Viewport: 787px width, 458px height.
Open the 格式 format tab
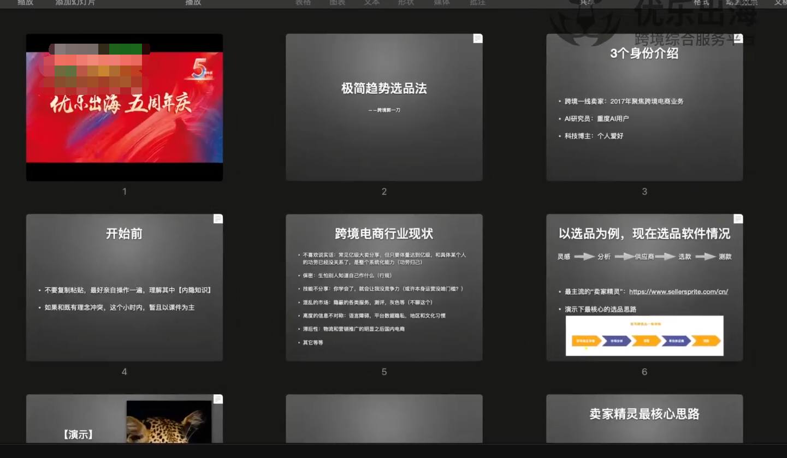click(701, 3)
